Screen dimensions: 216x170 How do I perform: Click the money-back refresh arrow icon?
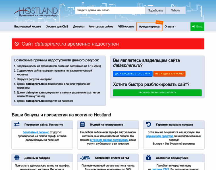[x=148, y=124]
